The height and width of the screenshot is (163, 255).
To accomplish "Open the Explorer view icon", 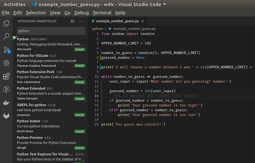I will [6, 23].
